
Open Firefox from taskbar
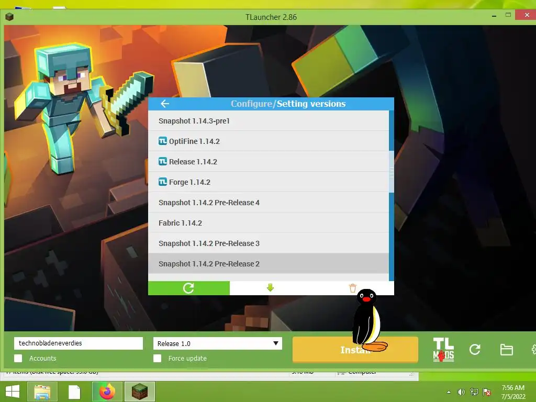tap(107, 392)
